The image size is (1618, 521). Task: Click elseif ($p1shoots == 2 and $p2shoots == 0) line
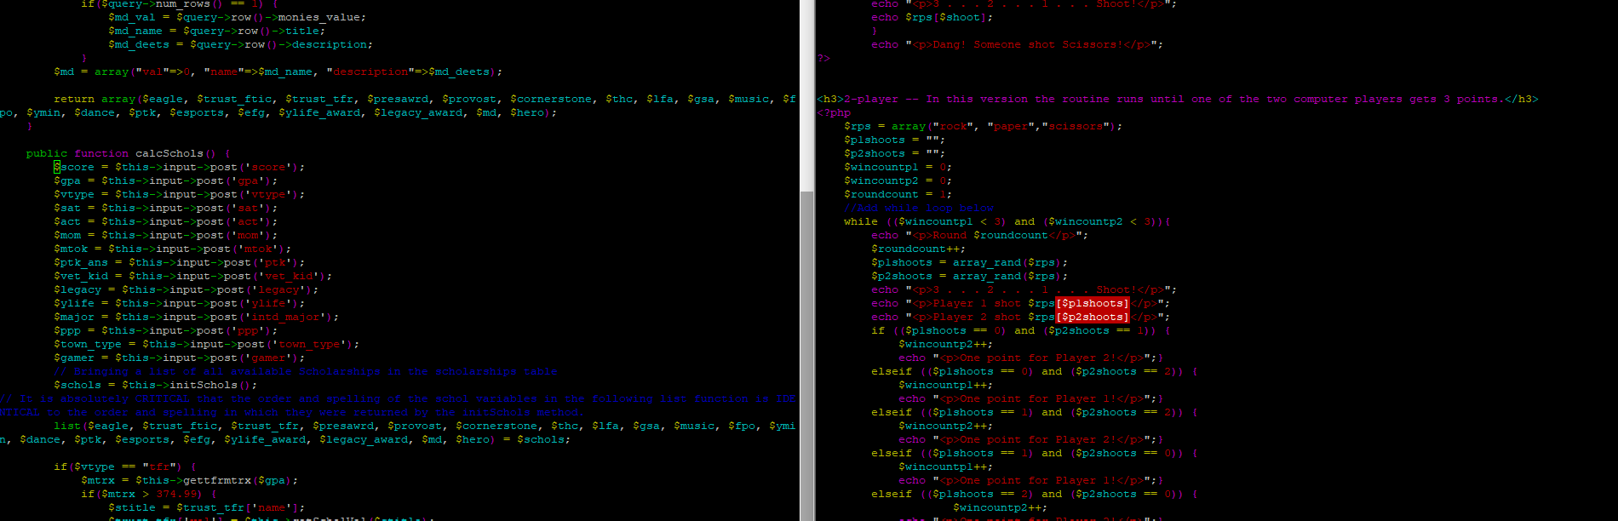[1034, 494]
